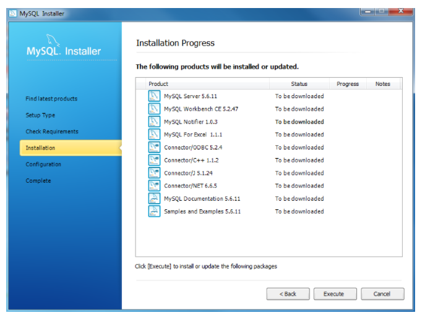Click the Status column header
The width and height of the screenshot is (425, 318).
point(299,84)
